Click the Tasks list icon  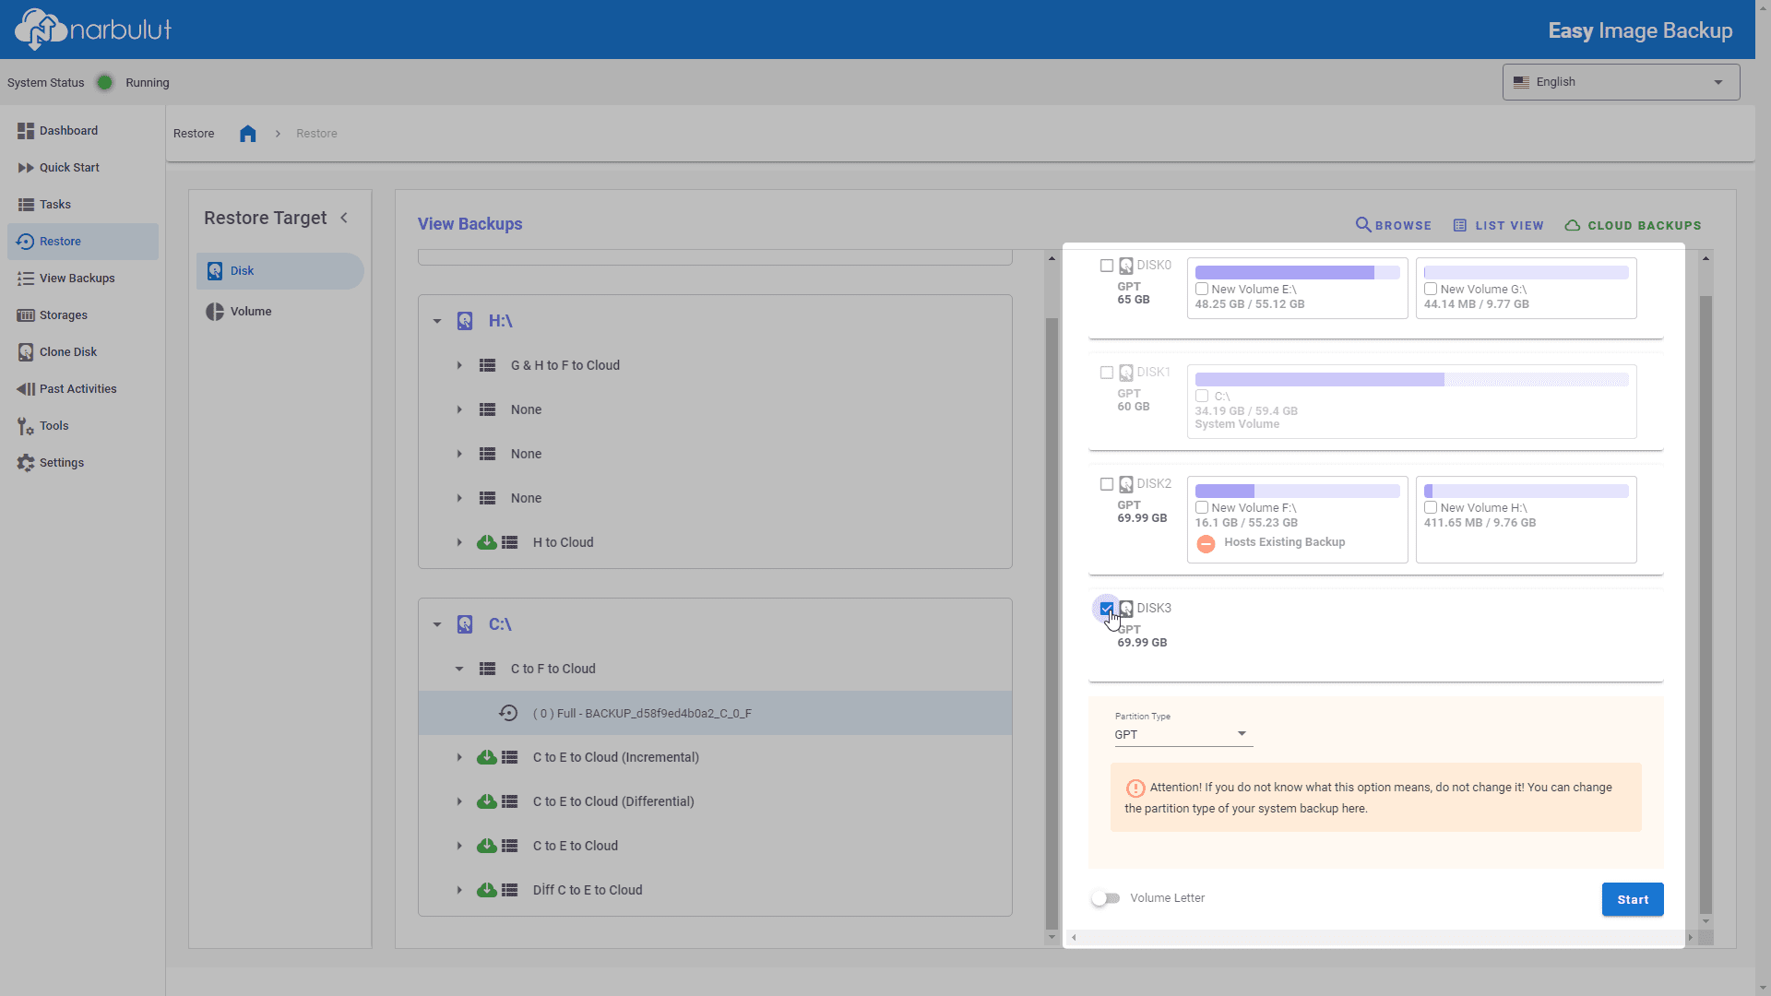(x=26, y=205)
